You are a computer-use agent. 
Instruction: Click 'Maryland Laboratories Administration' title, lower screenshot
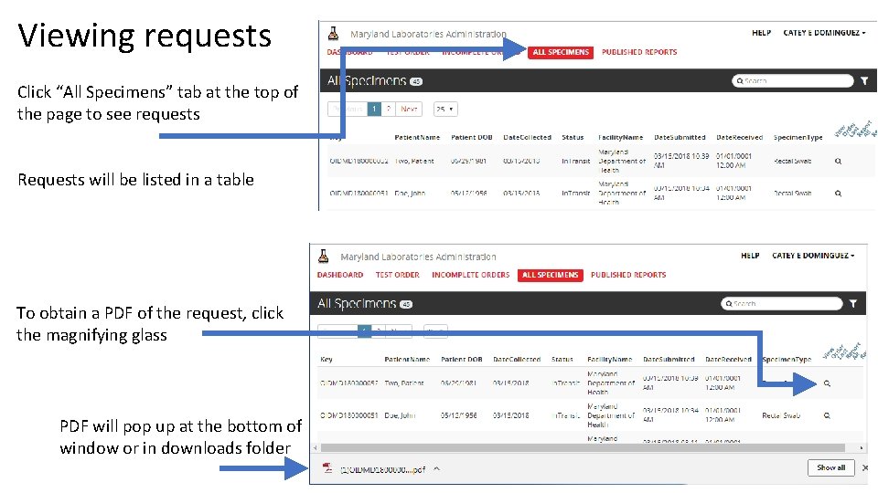tap(418, 257)
